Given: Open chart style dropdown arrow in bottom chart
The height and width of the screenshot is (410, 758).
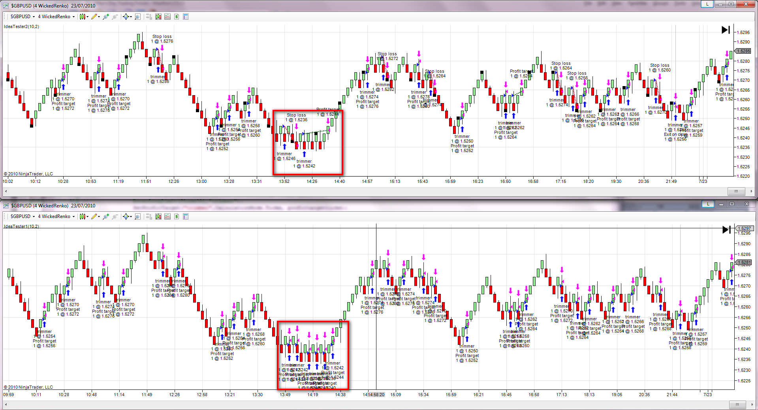Looking at the screenshot, I should [x=87, y=216].
